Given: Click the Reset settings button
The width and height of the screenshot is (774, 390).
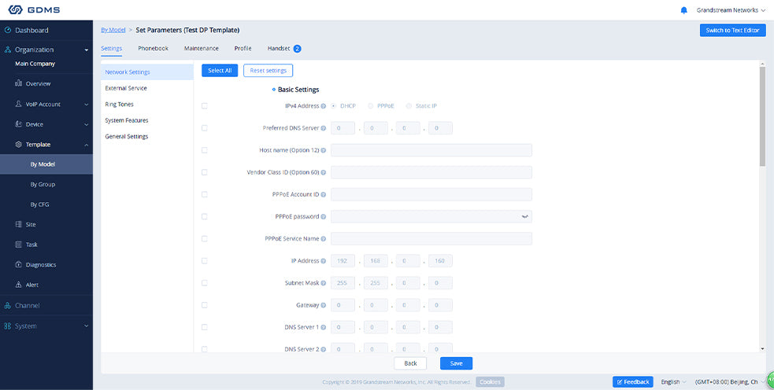Looking at the screenshot, I should pos(268,71).
